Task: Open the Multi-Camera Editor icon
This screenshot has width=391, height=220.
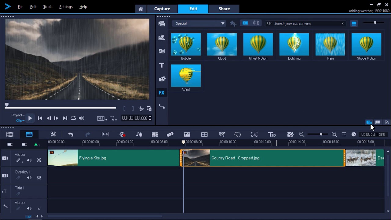Action: [204, 134]
